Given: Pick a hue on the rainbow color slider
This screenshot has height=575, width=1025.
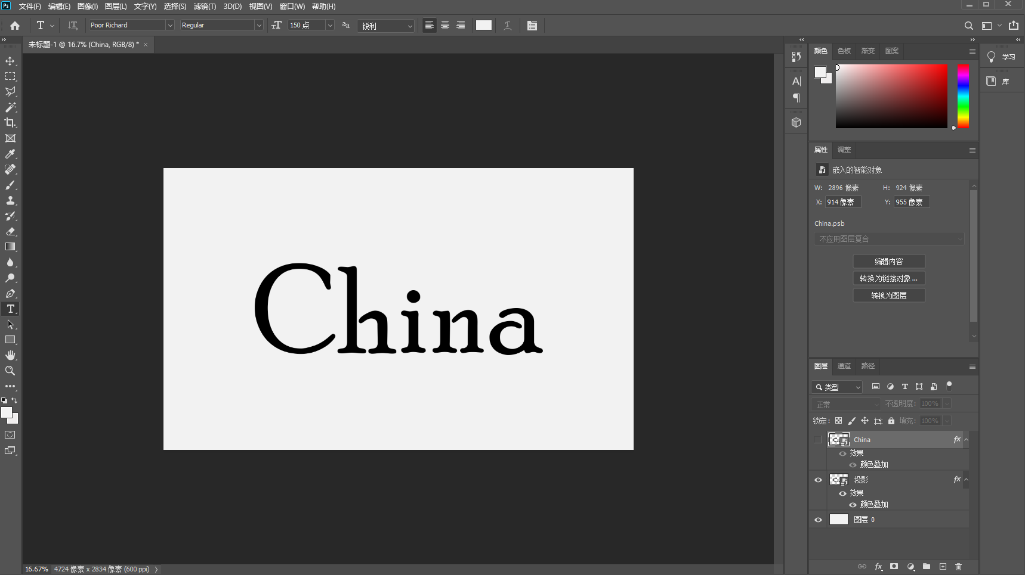Looking at the screenshot, I should [963, 95].
